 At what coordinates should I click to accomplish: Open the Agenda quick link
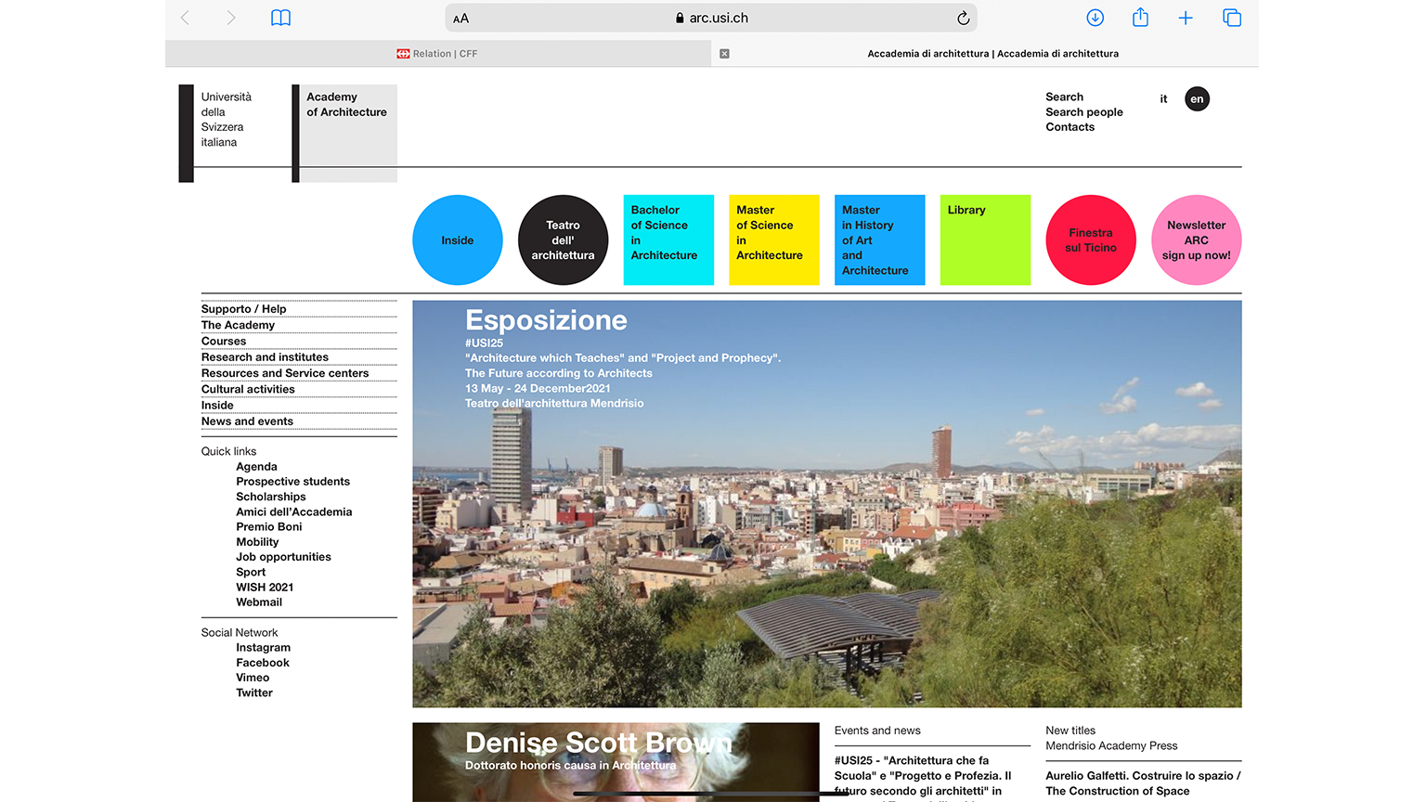256,467
